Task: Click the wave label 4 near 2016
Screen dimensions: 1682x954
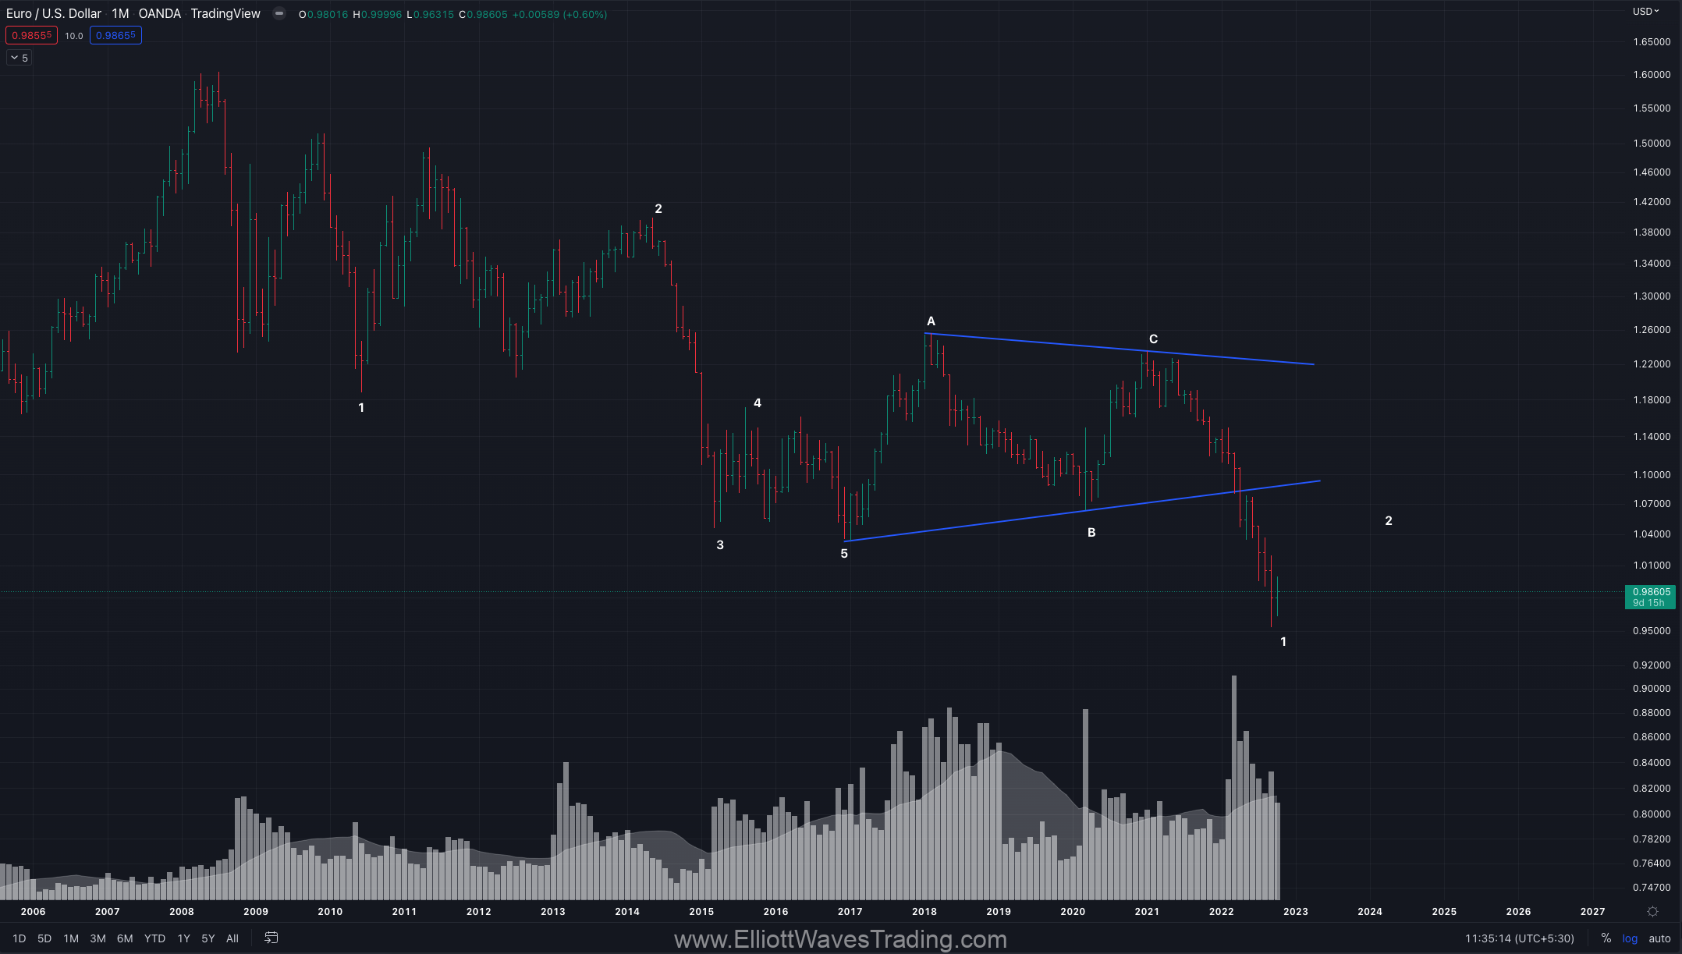Action: pyautogui.click(x=758, y=403)
